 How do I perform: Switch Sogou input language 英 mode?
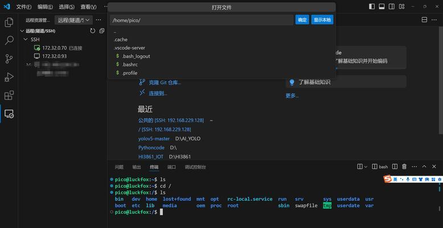click(x=395, y=180)
